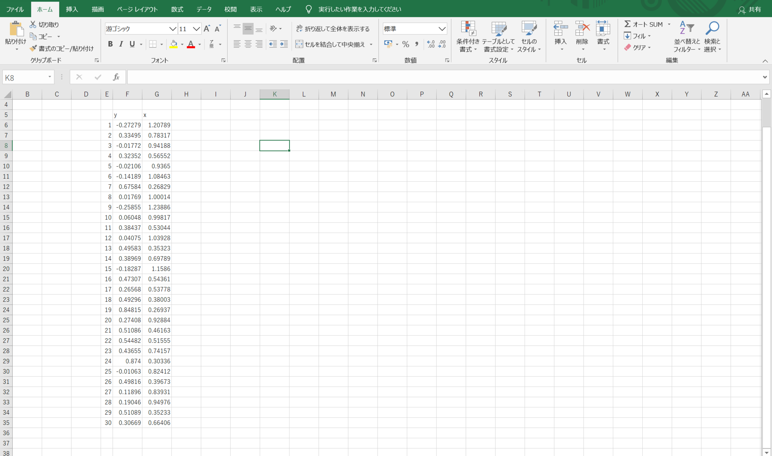The height and width of the screenshot is (456, 772).
Task: Open the font color red swatch
Action: pyautogui.click(x=191, y=46)
